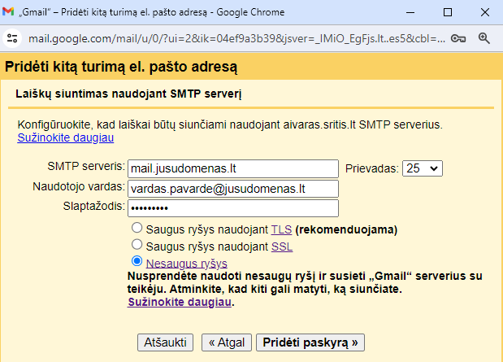Image resolution: width=503 pixels, height=362 pixels.
Task: Click heading Pridėti kitą turimą el. pašto adresą
Action: click(121, 68)
